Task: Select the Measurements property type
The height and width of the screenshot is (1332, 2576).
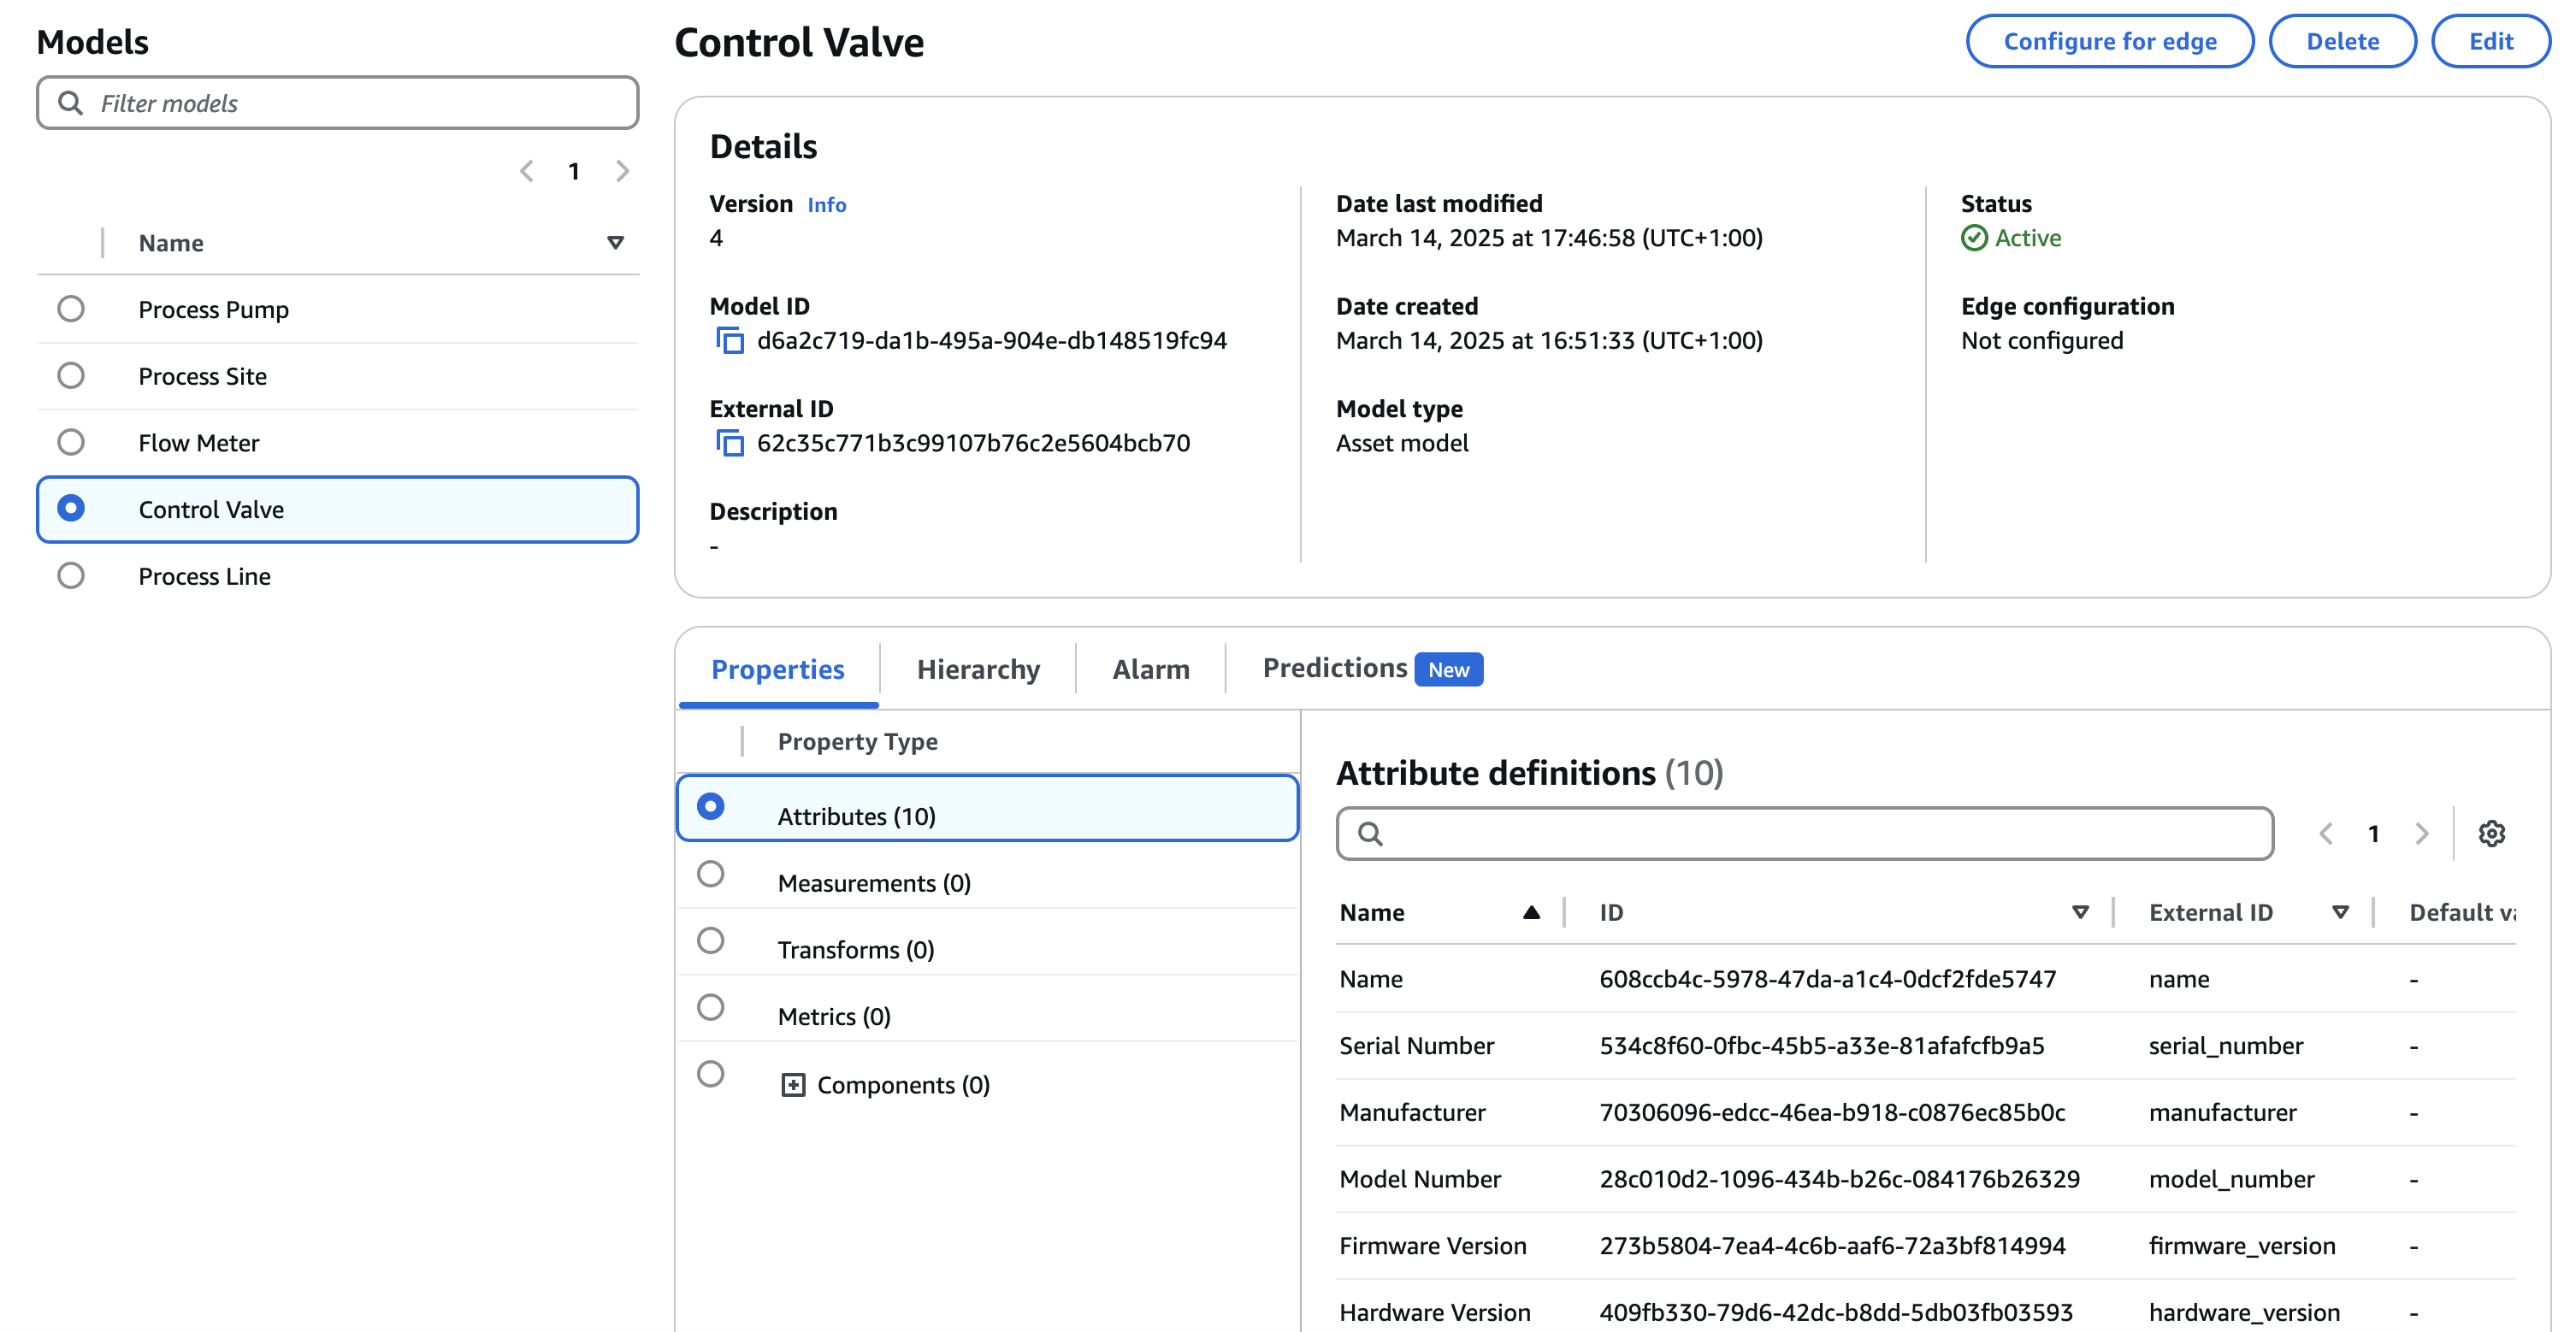Action: click(x=711, y=873)
